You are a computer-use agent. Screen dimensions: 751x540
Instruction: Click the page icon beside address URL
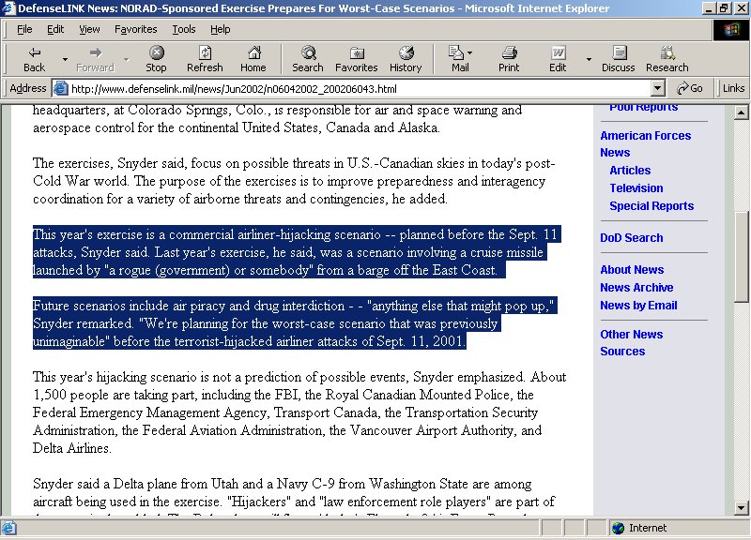[61, 88]
